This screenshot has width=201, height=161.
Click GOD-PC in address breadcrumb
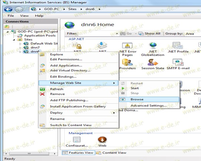click(x=52, y=9)
